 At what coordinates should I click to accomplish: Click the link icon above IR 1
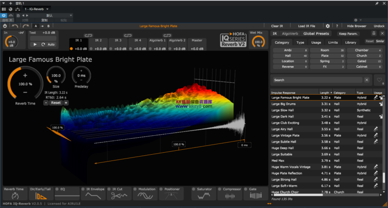click(x=88, y=35)
